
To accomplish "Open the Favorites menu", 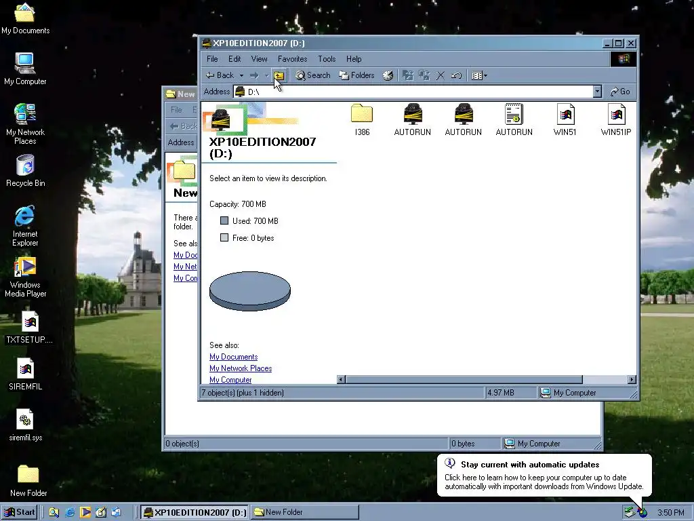I will (292, 59).
